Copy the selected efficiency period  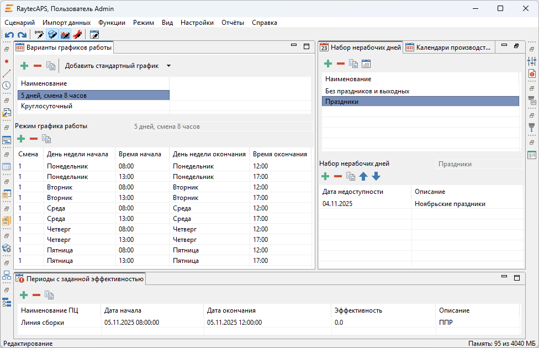[49, 295]
